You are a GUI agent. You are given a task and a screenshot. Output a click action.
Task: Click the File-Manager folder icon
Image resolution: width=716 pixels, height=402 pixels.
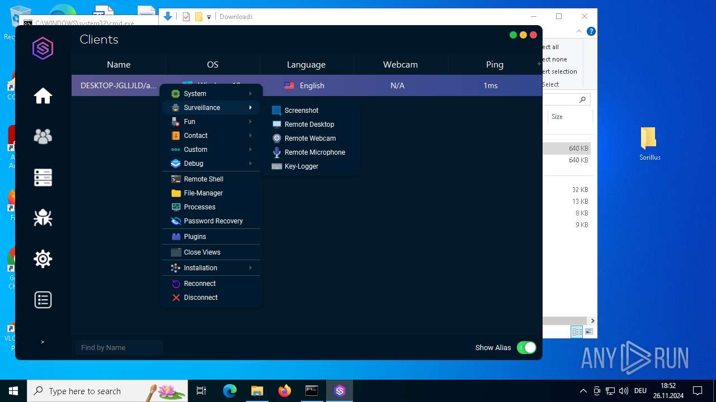pyautogui.click(x=176, y=193)
